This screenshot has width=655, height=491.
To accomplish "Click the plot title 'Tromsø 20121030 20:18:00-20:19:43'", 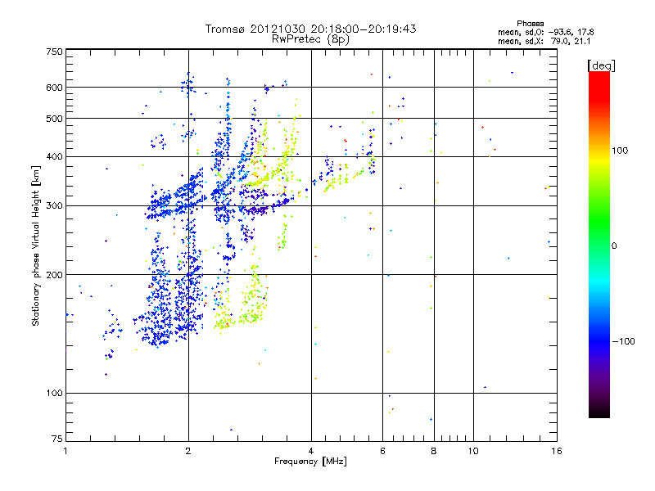I will coord(310,29).
